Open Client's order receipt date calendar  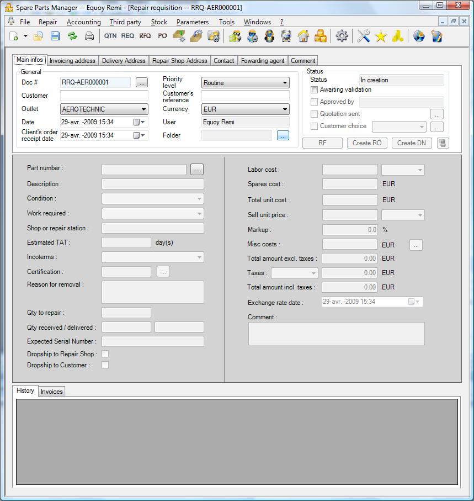point(139,135)
